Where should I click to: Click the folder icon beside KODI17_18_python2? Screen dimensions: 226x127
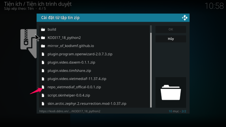coord(43,38)
